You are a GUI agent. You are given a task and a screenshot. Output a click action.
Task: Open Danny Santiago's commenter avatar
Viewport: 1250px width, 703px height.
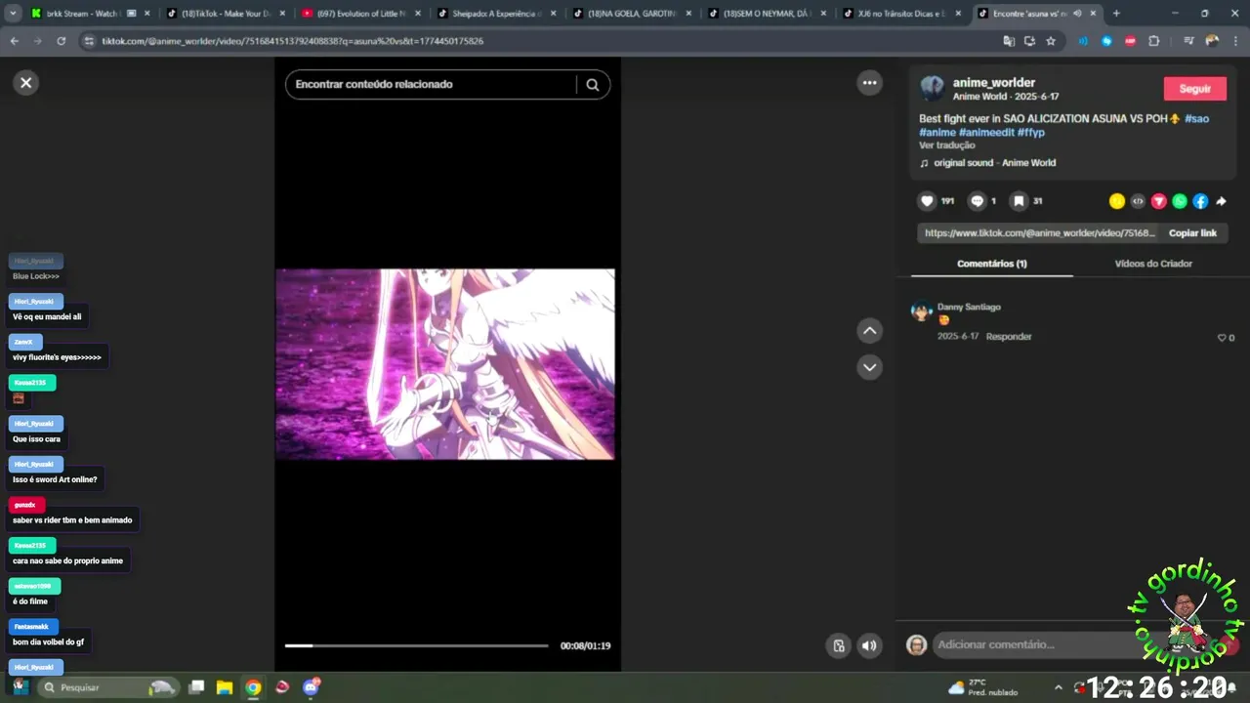point(921,311)
